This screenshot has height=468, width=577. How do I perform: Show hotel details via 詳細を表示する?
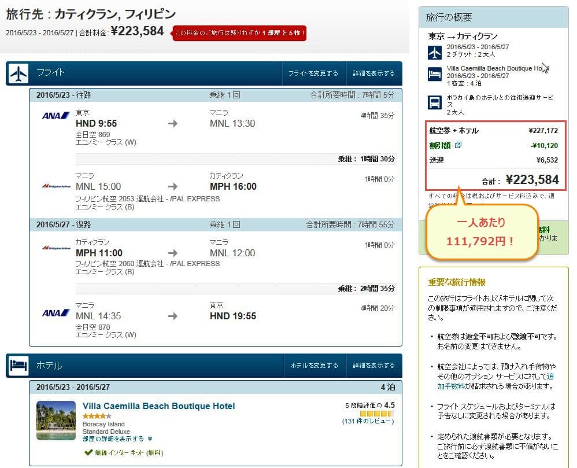373,365
